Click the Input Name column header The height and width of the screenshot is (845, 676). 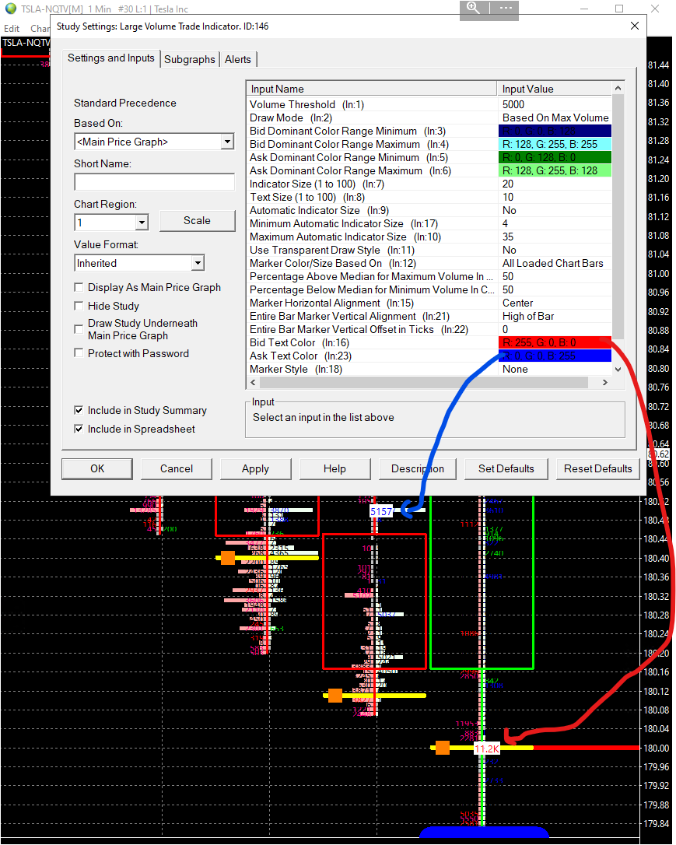(371, 89)
